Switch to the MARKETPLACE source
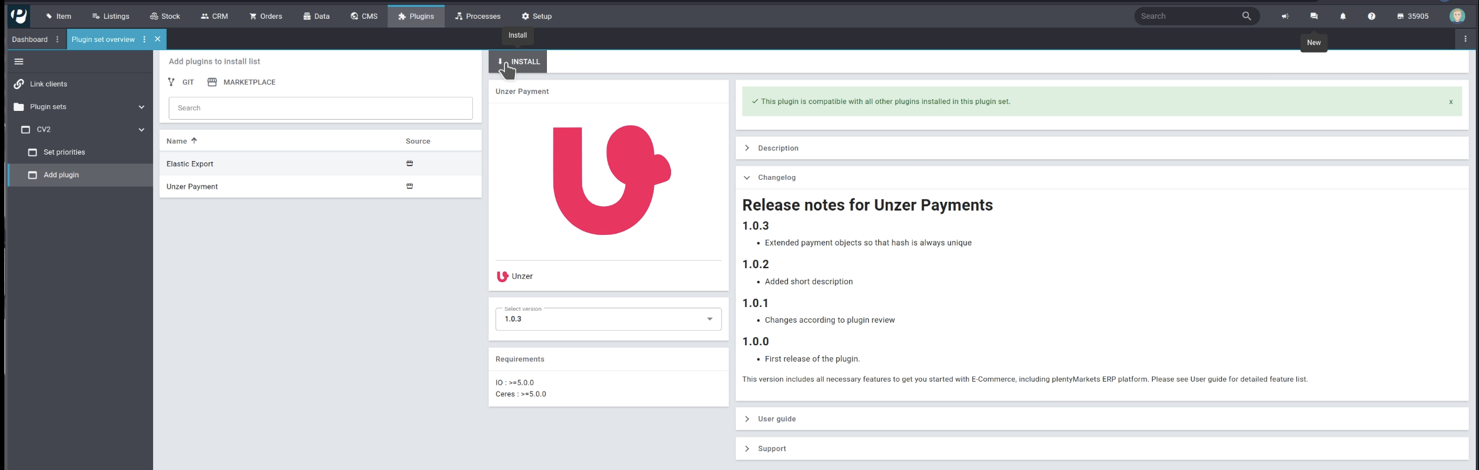The image size is (1479, 470). point(241,82)
